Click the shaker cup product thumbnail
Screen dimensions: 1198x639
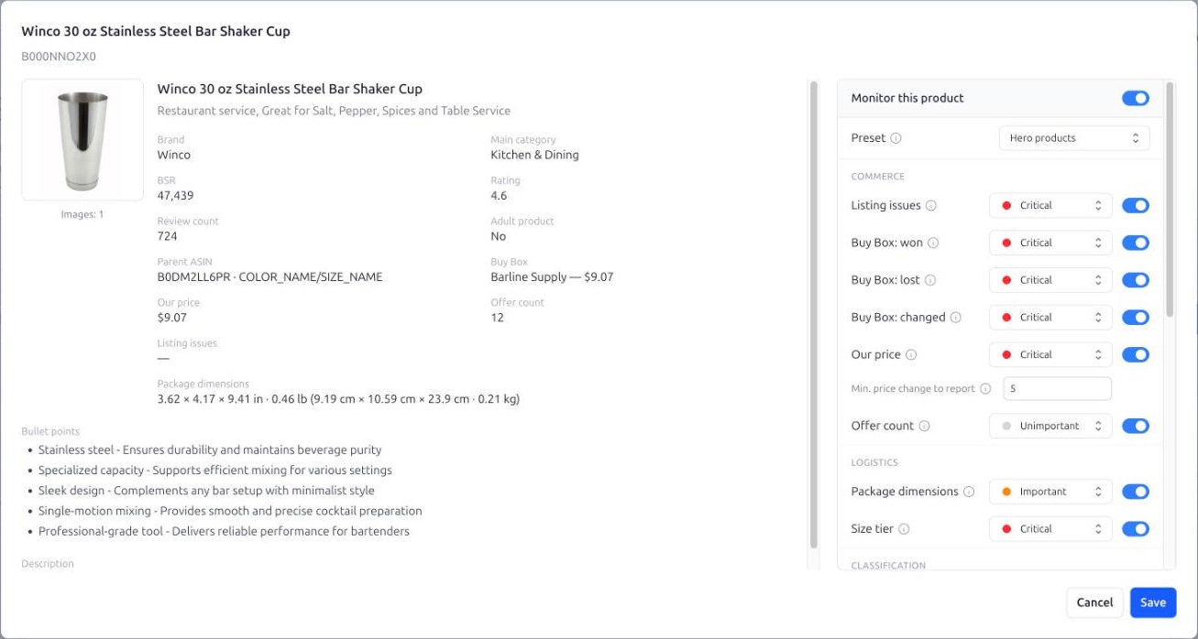tap(82, 139)
